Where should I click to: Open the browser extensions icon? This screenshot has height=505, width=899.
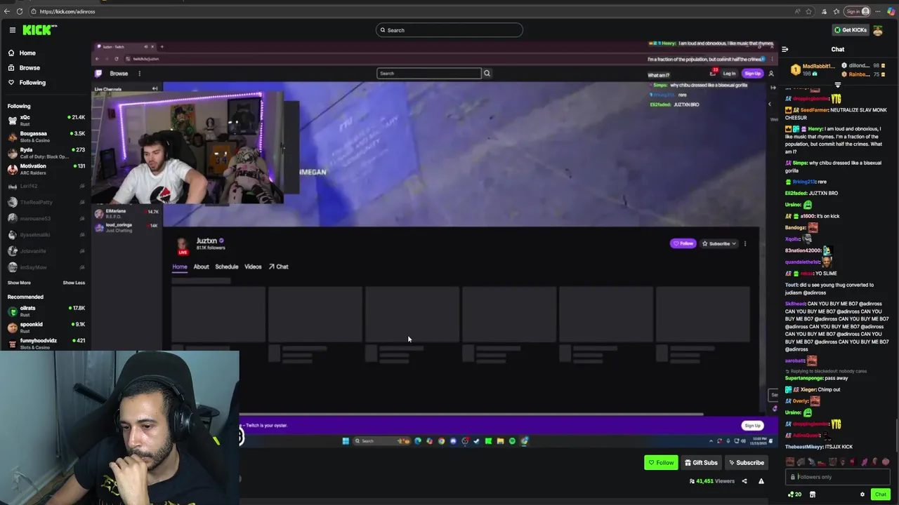tap(824, 11)
